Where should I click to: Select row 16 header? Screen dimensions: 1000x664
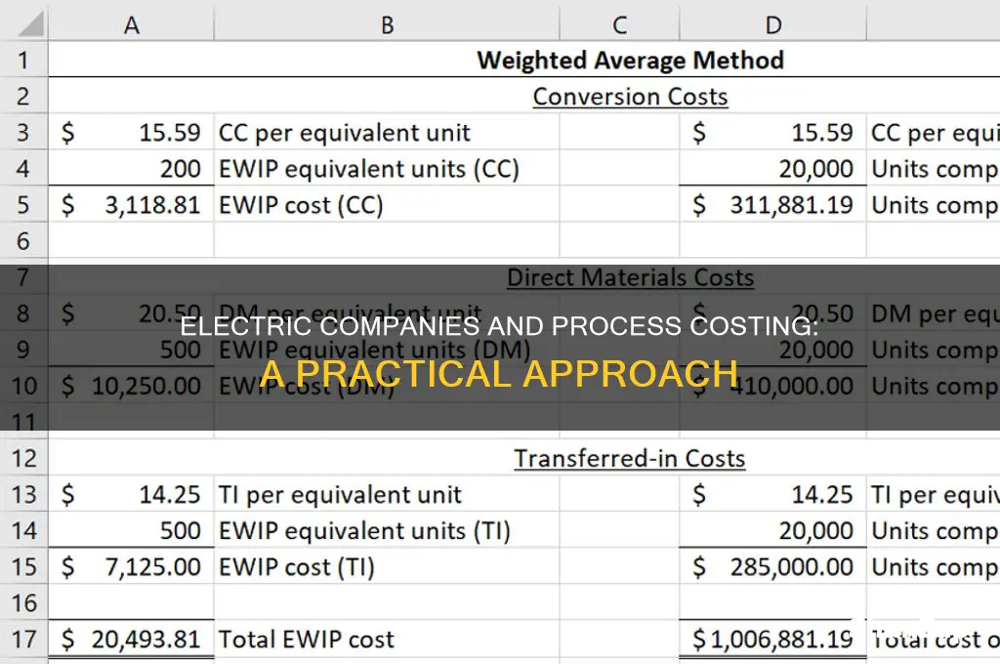click(23, 602)
